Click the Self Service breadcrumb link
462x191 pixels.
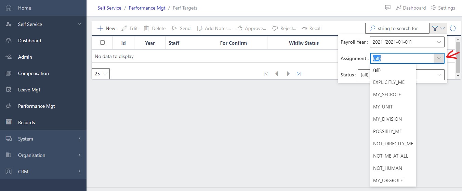point(109,8)
